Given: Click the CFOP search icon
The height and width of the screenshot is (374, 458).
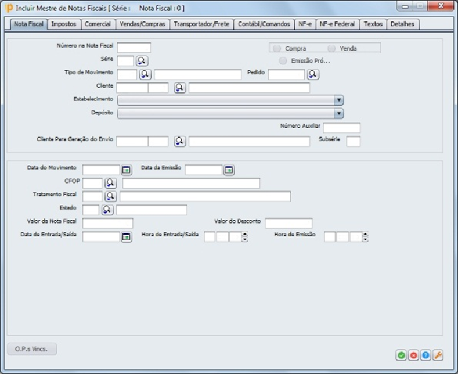Looking at the screenshot, I should tap(110, 183).
